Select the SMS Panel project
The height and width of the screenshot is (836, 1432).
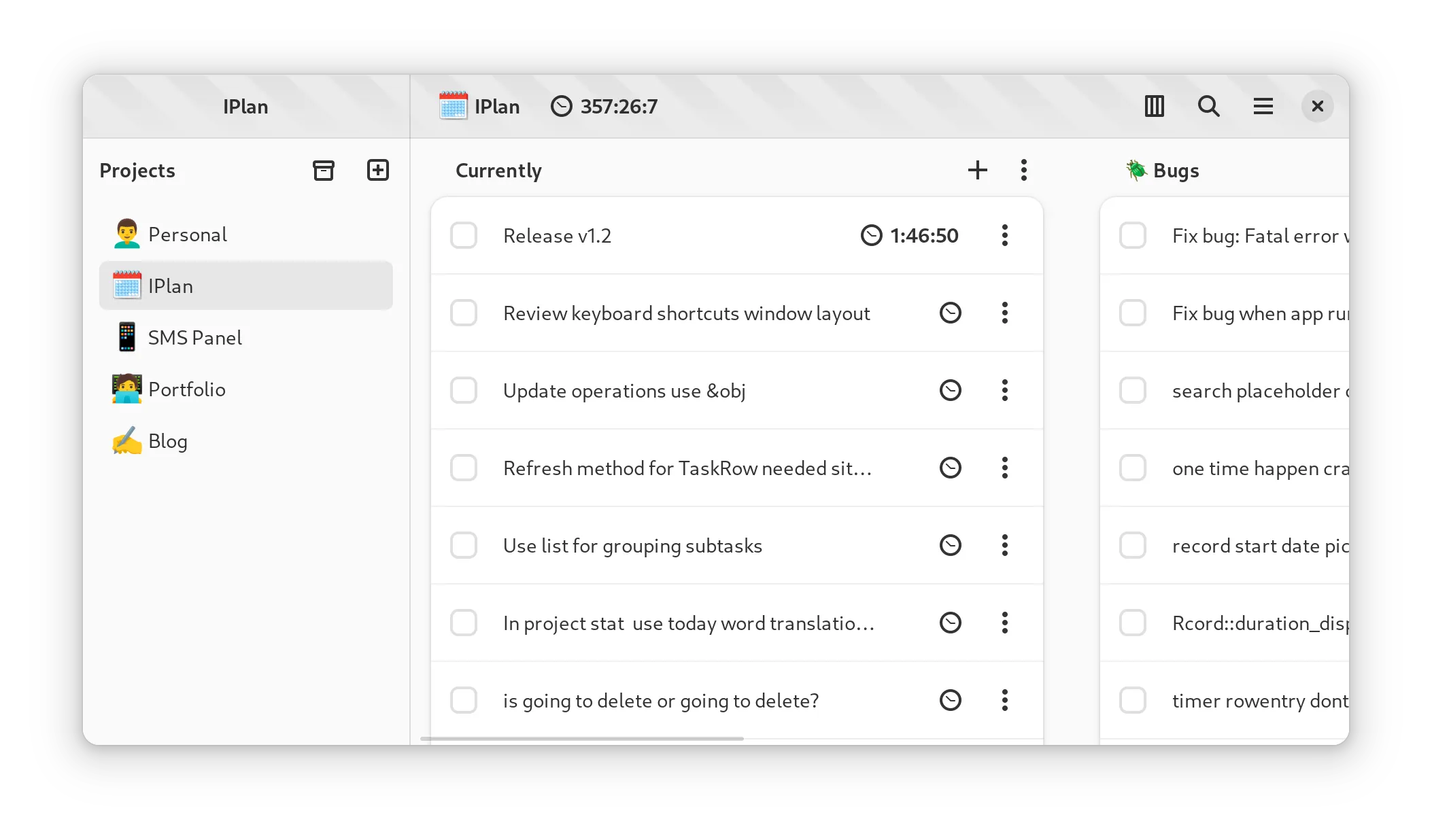pyautogui.click(x=194, y=338)
